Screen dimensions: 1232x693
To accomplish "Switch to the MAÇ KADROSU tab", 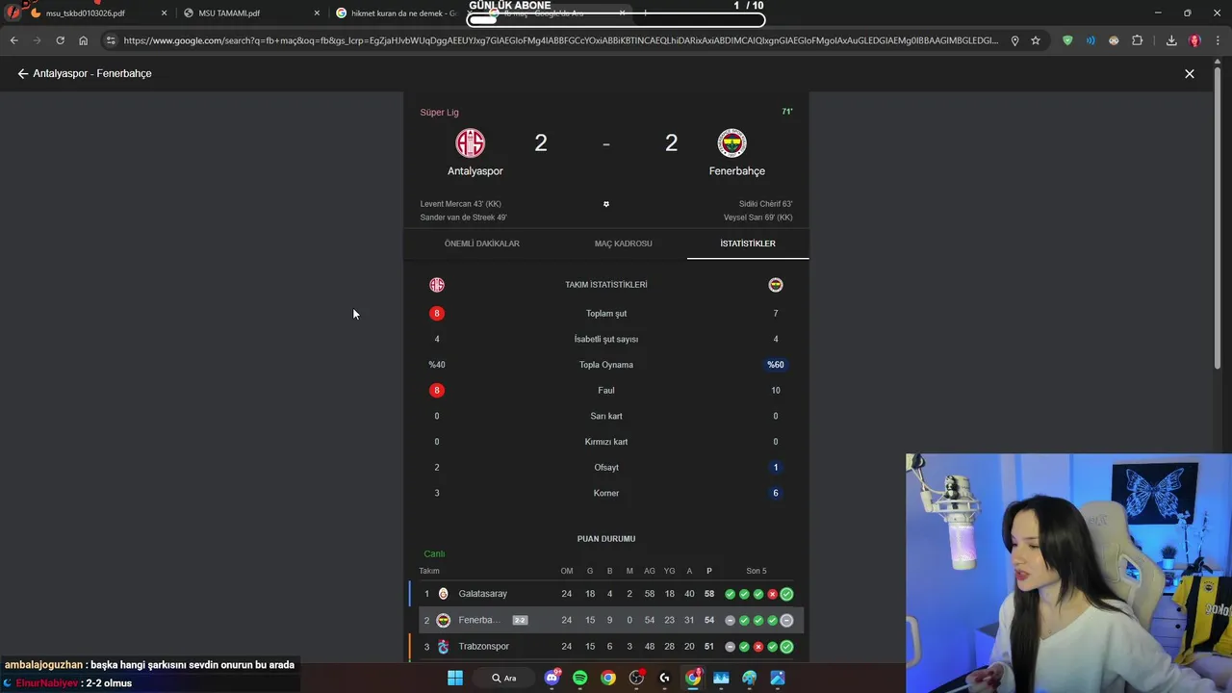I will (624, 244).
